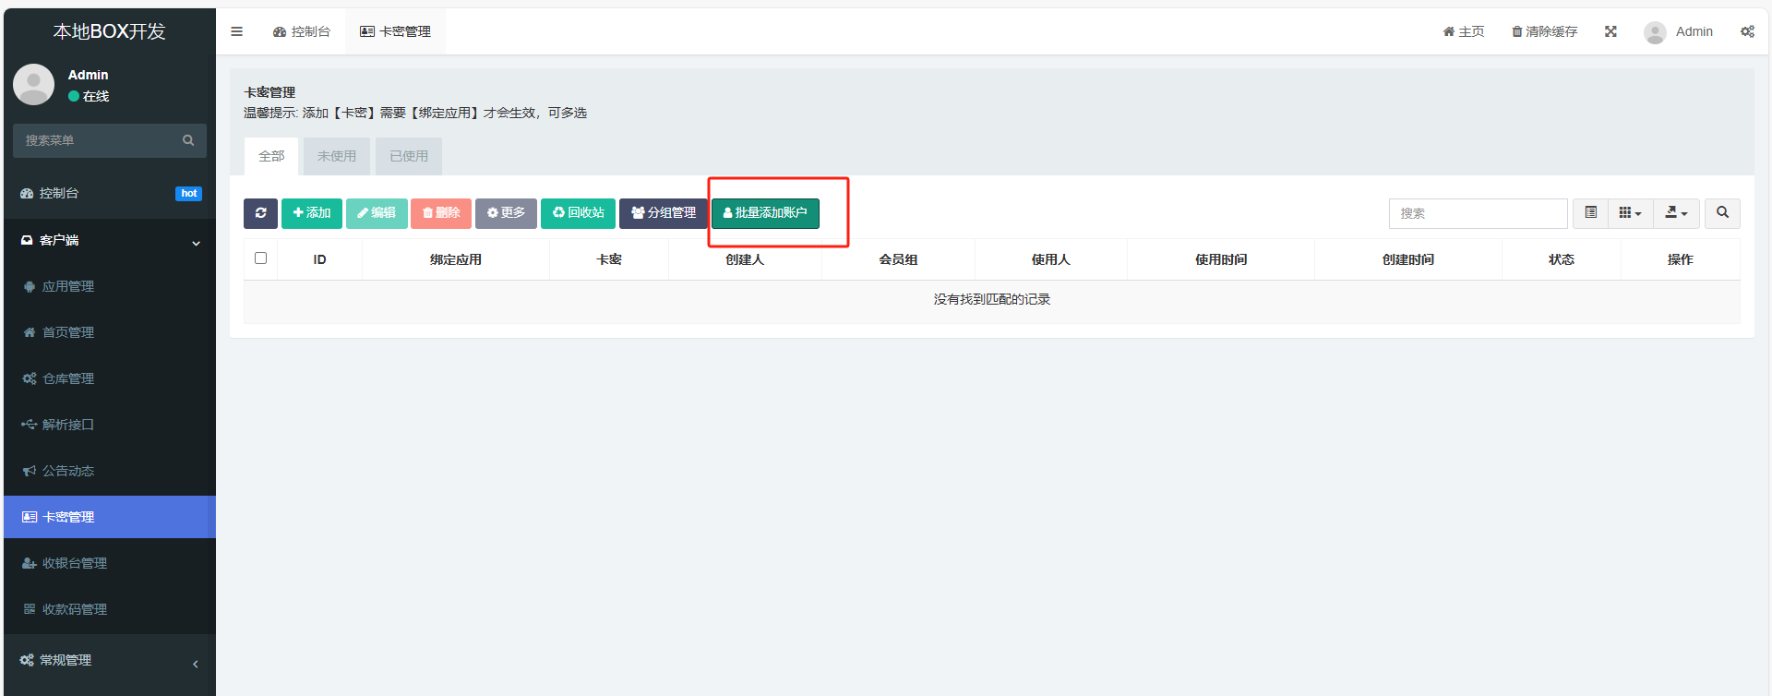The image size is (1772, 696).
Task: Open 应用管理 in the sidebar
Action: coord(68,287)
